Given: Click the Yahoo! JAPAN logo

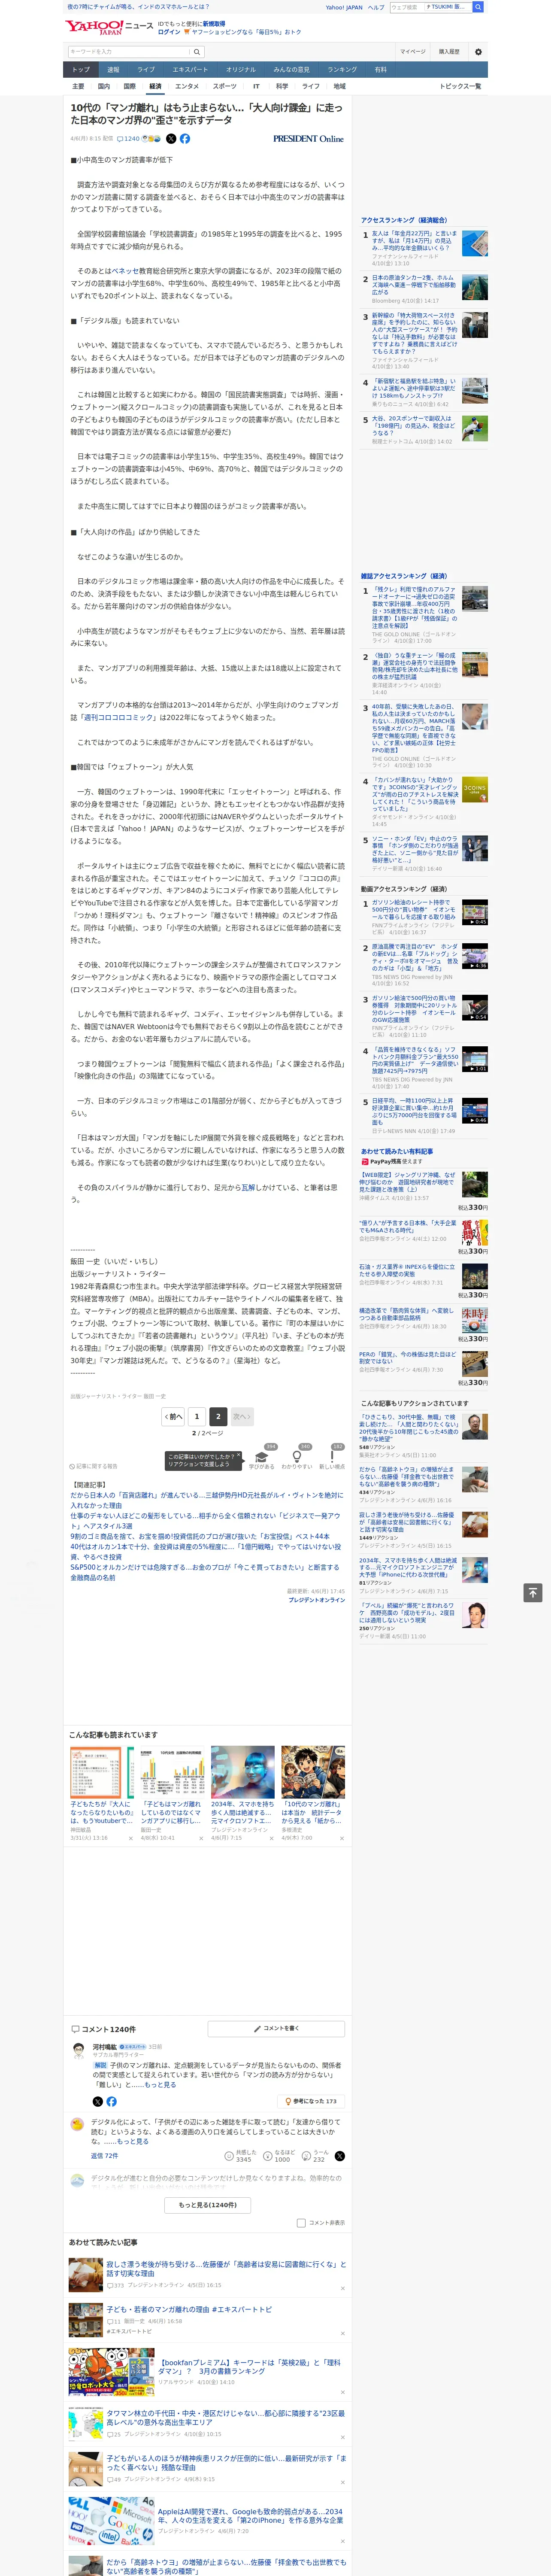Looking at the screenshot, I should click(94, 27).
